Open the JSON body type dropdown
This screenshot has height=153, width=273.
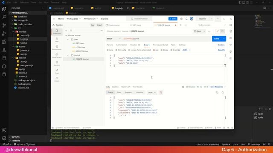(186, 50)
